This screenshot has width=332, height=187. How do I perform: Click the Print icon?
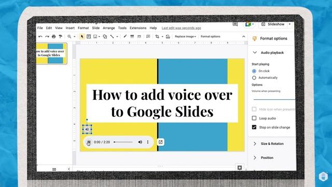(x=54, y=36)
